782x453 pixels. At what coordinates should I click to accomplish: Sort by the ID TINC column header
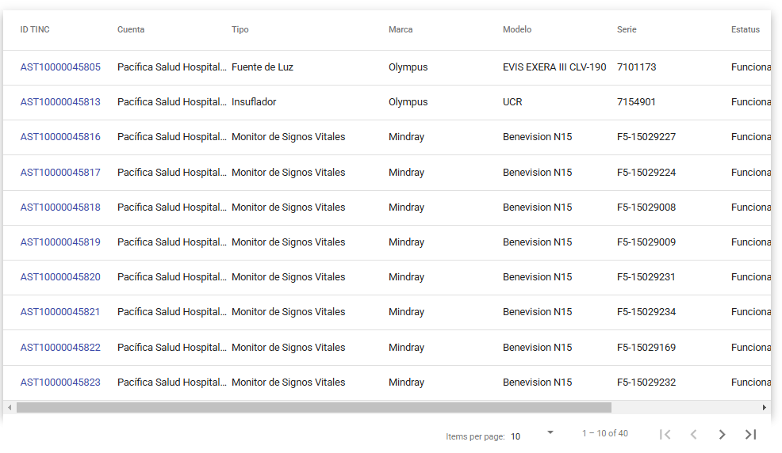35,30
